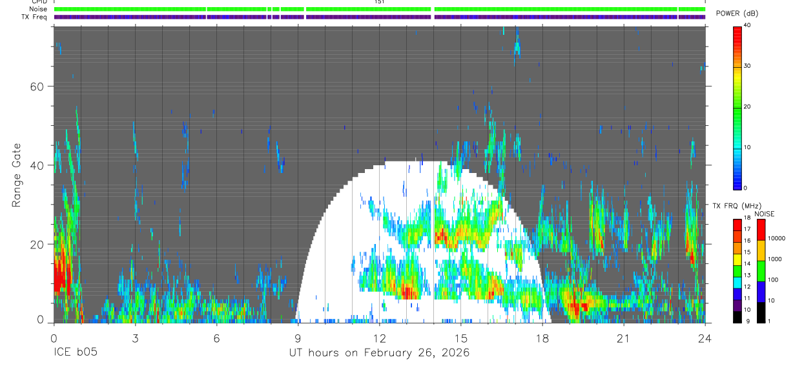The width and height of the screenshot is (793, 366).
Task: Click the '21' tick on the UT hours axis
Action: tap(623, 339)
